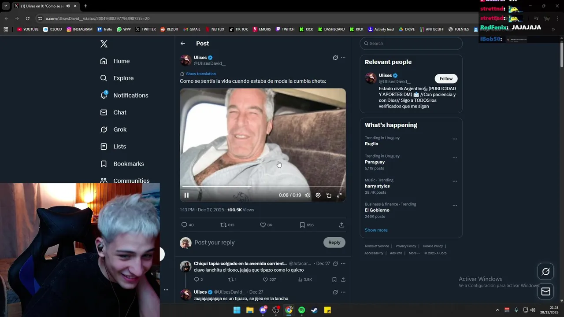
Task: Open the floating Grok button
Action: [545, 272]
